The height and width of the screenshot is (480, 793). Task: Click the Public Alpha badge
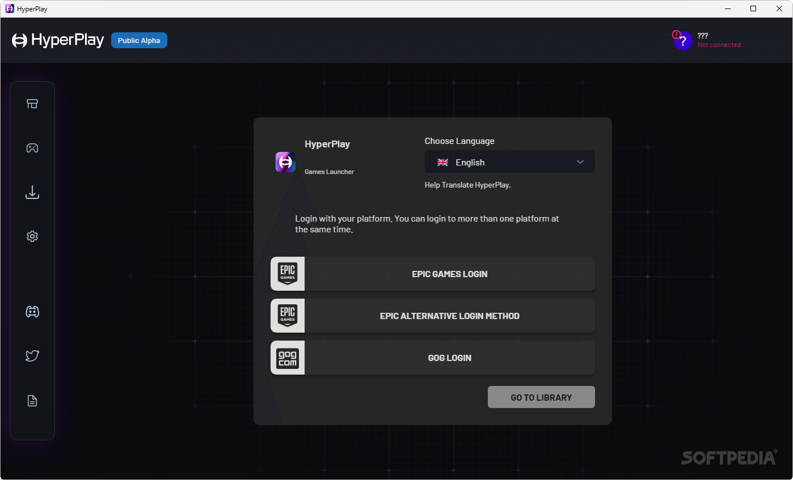(139, 40)
